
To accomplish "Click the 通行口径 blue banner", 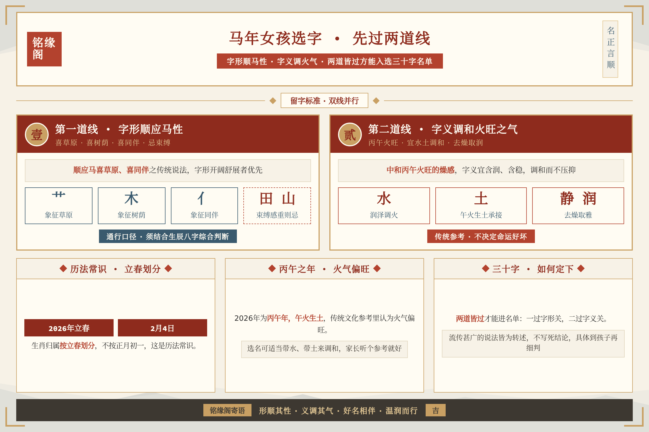I will click(x=168, y=236).
